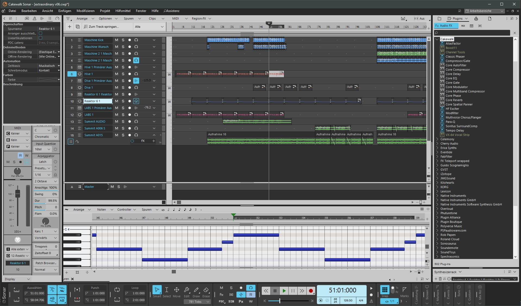Click the plugin search input field
The width and height of the screenshot is (521, 306).
pos(473,33)
